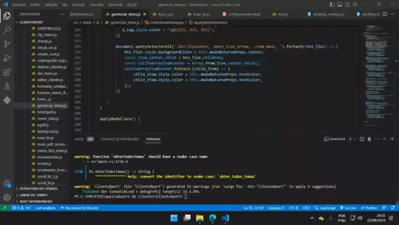Screen dimensions: 399x225
Task: Maximize the panel with up chevron
Action: coord(385,139)
